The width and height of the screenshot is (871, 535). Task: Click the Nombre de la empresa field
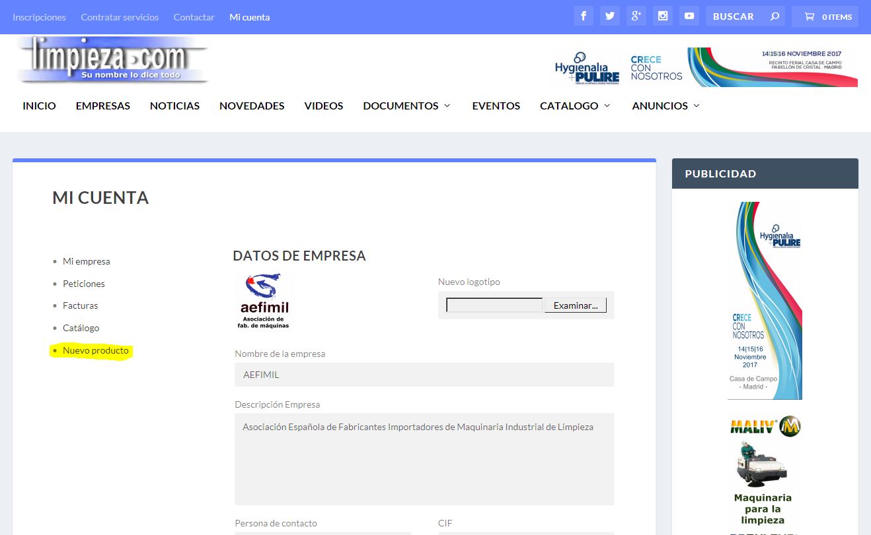pyautogui.click(x=424, y=375)
